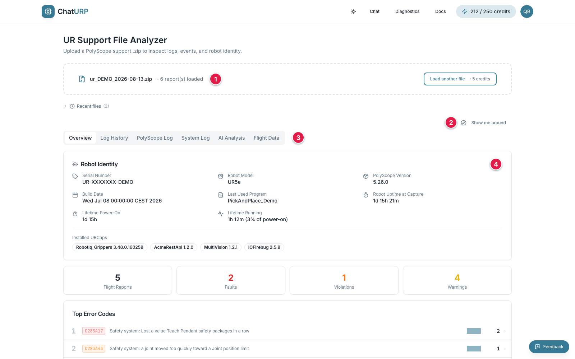Open the Chat navigation link
Screen dimensions: 575x359
pos(374,11)
